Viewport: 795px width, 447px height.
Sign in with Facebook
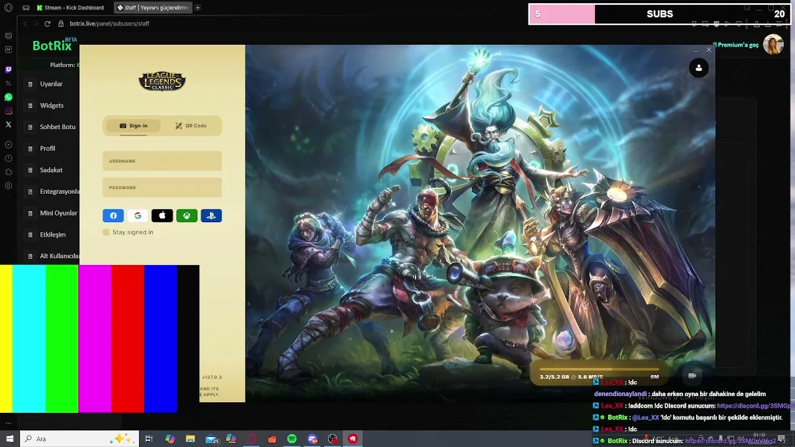coord(113,215)
